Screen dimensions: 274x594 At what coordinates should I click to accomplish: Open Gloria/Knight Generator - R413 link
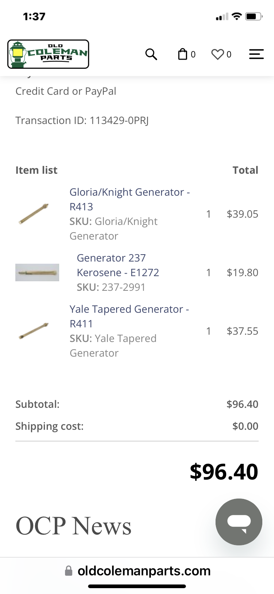(x=129, y=199)
